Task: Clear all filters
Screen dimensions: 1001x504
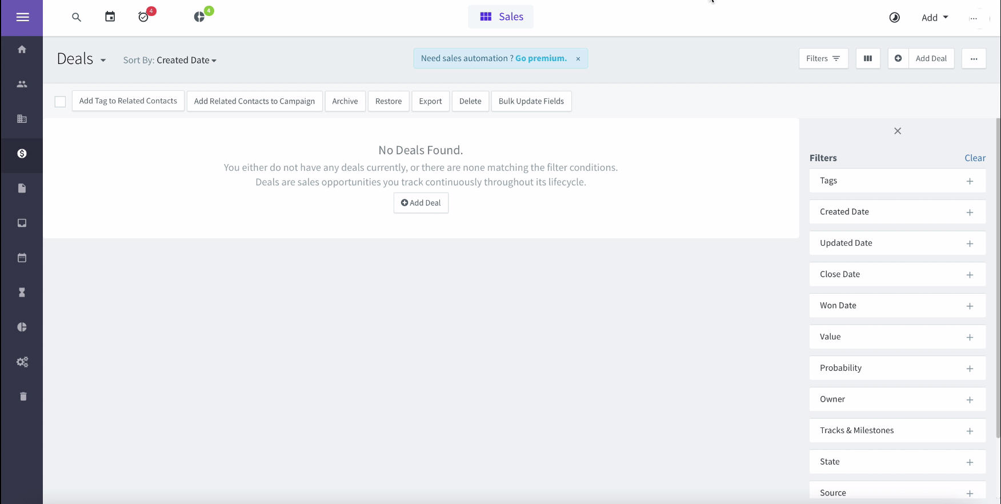Action: (975, 158)
